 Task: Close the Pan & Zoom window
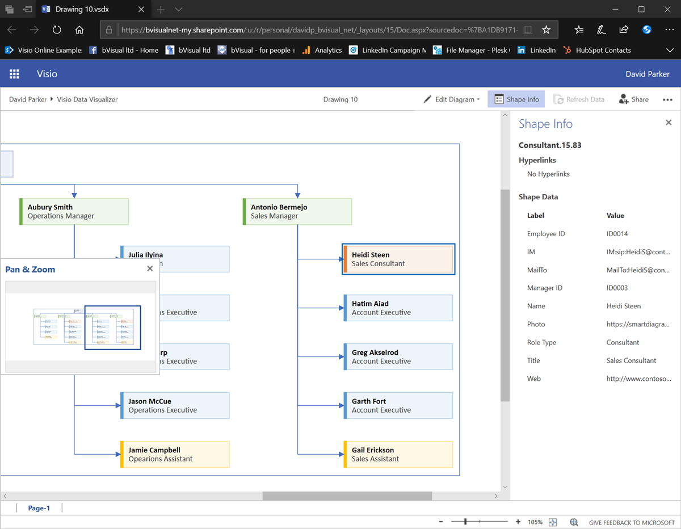click(150, 268)
